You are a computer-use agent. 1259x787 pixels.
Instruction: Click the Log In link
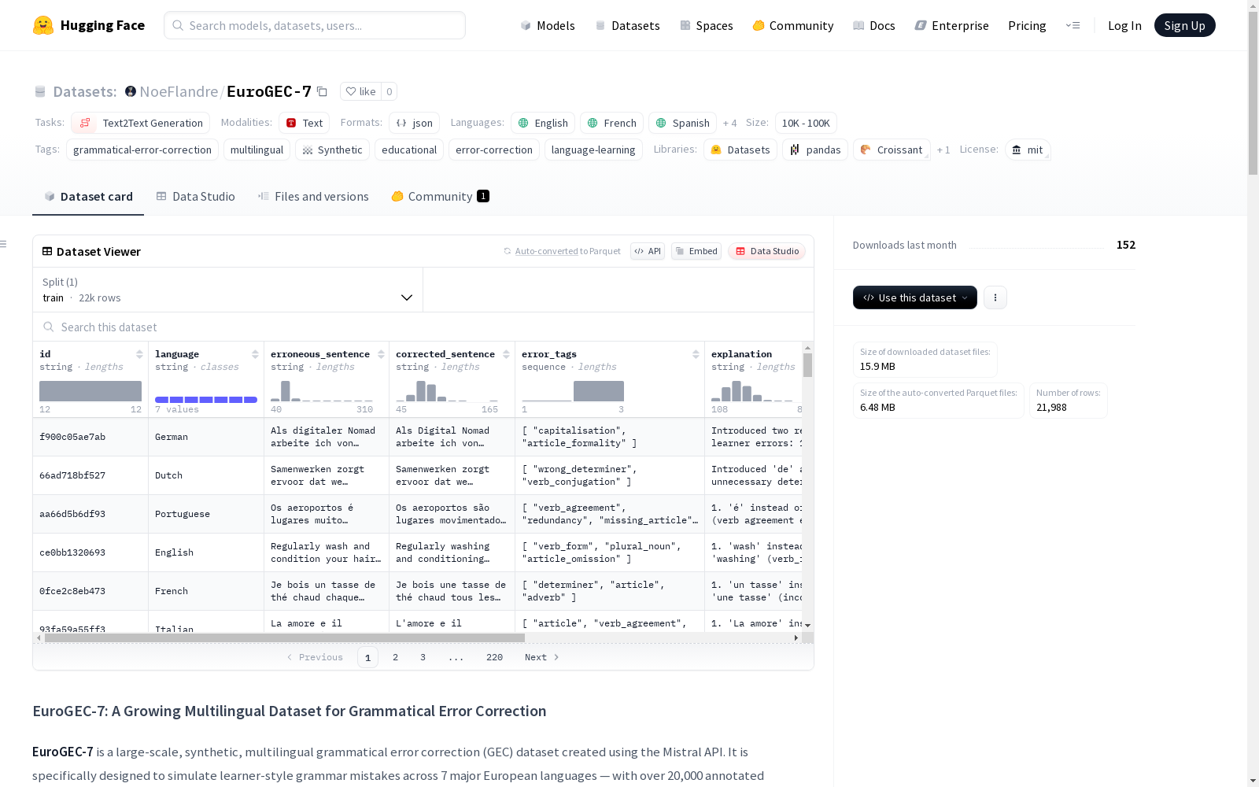click(x=1124, y=25)
